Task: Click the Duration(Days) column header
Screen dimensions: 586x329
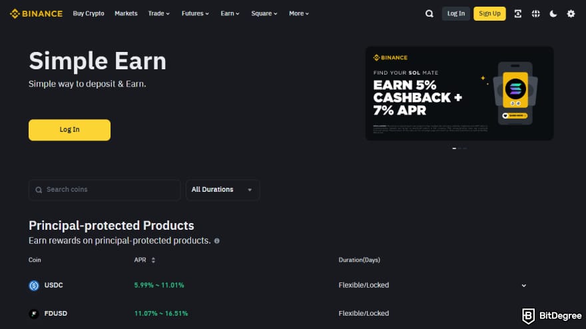Action: point(359,260)
